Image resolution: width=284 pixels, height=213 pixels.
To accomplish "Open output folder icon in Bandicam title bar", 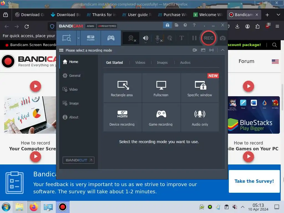I will pyautogui.click(x=177, y=25).
